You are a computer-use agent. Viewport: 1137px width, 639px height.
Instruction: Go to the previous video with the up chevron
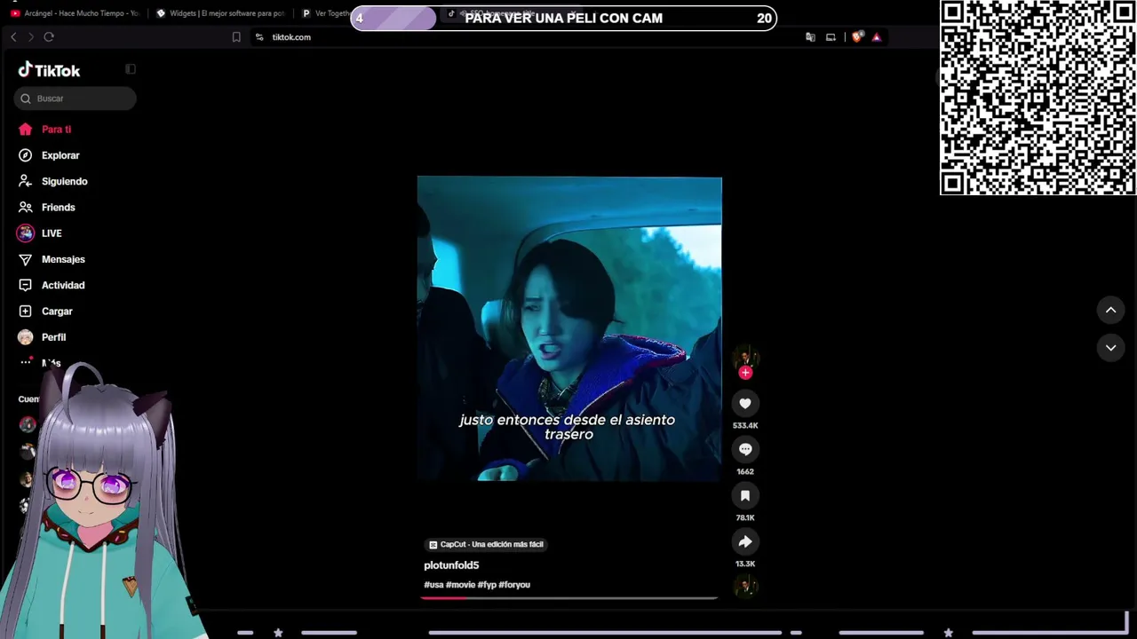[1110, 310]
